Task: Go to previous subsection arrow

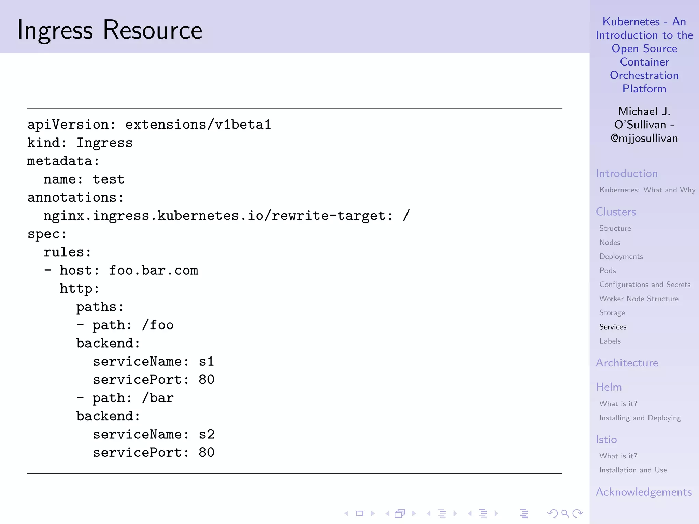Action: pyautogui.click(x=429, y=513)
